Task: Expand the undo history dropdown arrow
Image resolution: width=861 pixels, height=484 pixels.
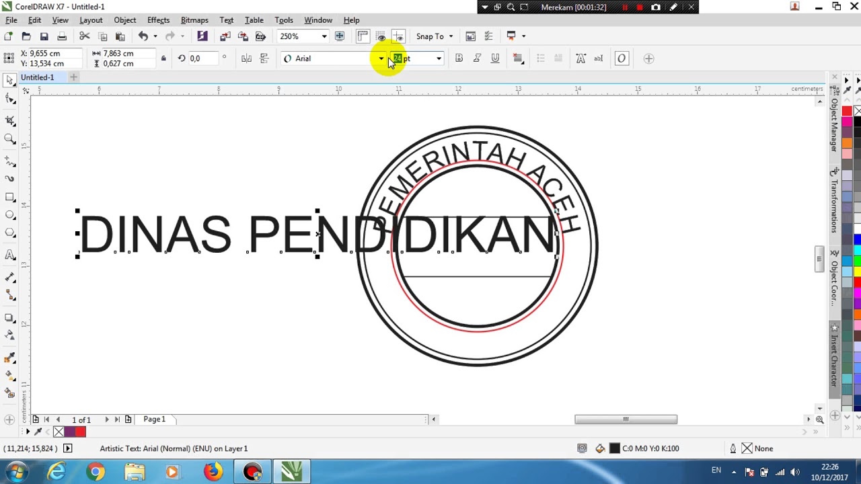Action: 155,36
